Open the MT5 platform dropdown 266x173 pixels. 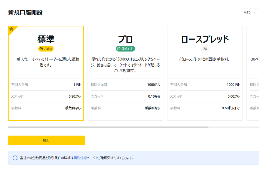[250, 12]
